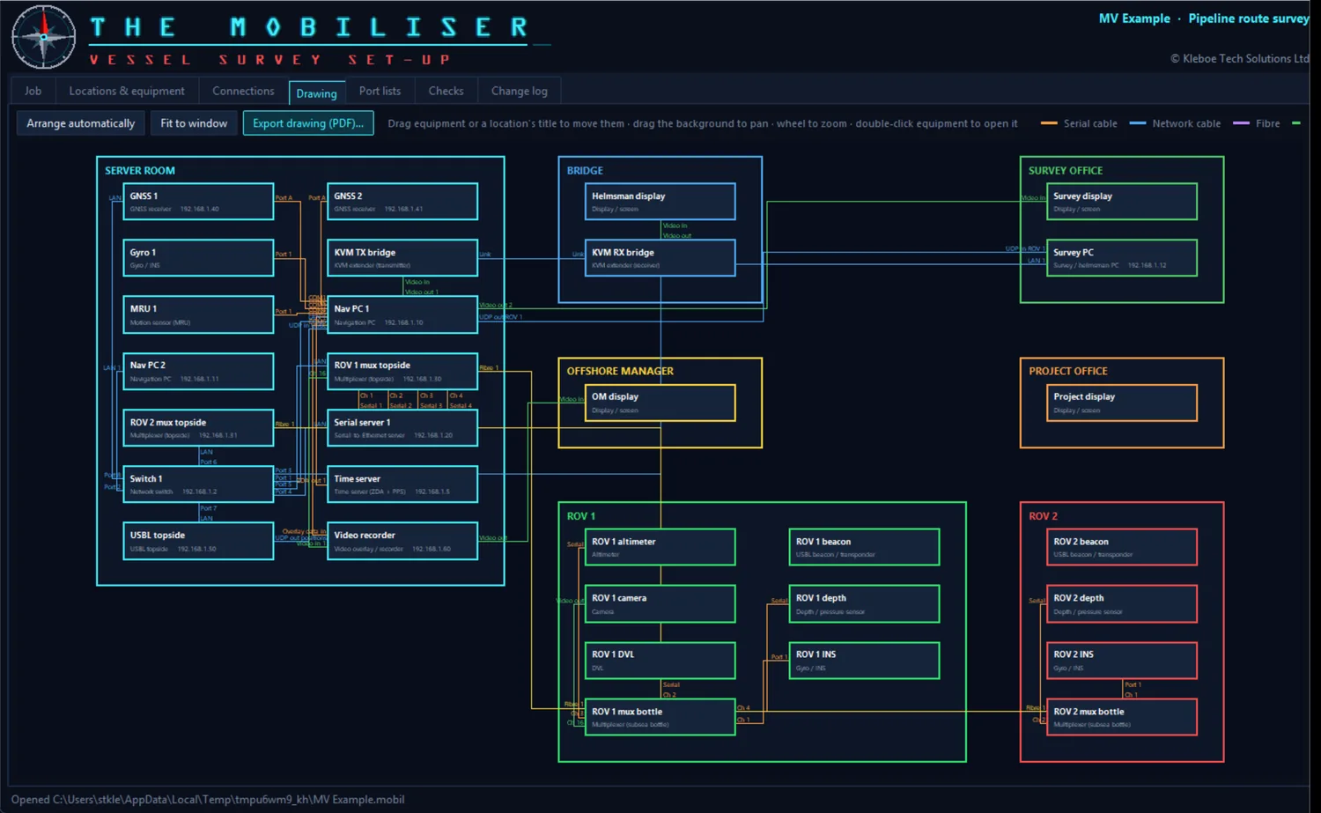This screenshot has height=813, width=1321.
Task: Go to the Port lists tab
Action: (380, 91)
